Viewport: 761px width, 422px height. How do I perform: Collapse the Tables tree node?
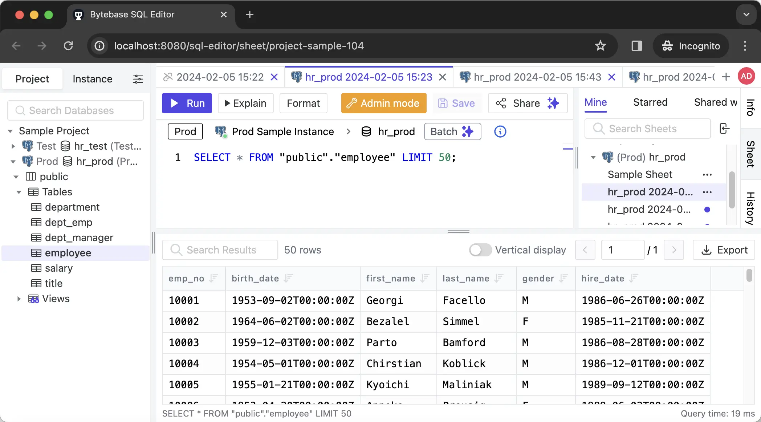pyautogui.click(x=19, y=192)
